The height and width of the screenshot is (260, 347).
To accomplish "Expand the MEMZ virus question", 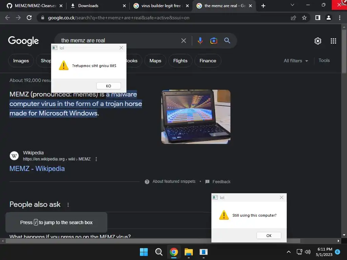I will (x=70, y=236).
